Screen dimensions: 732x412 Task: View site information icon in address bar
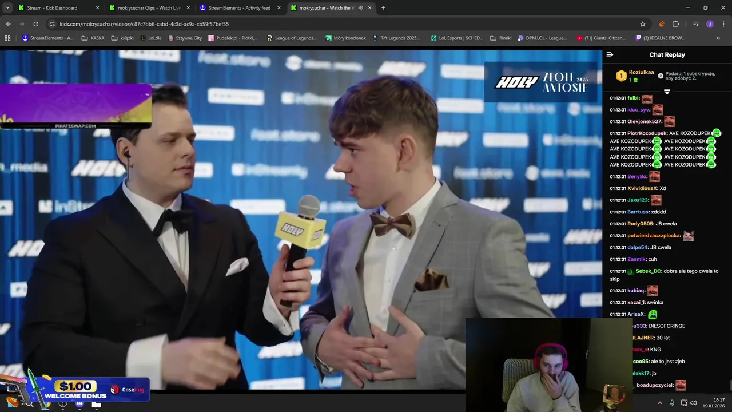[52, 24]
